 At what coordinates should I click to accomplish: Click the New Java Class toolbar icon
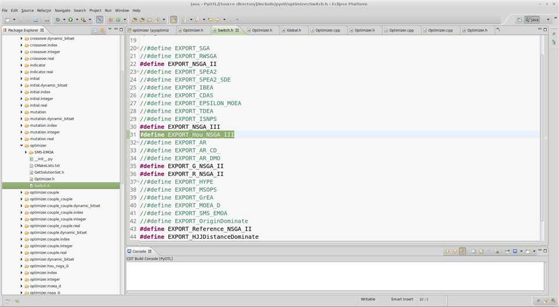[118, 20]
